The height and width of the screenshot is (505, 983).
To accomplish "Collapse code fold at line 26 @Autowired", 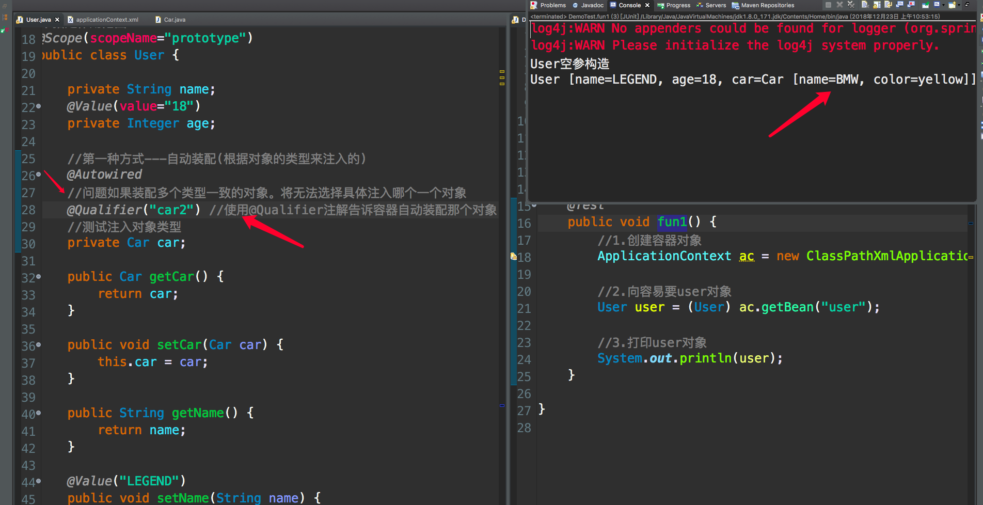I will [38, 175].
